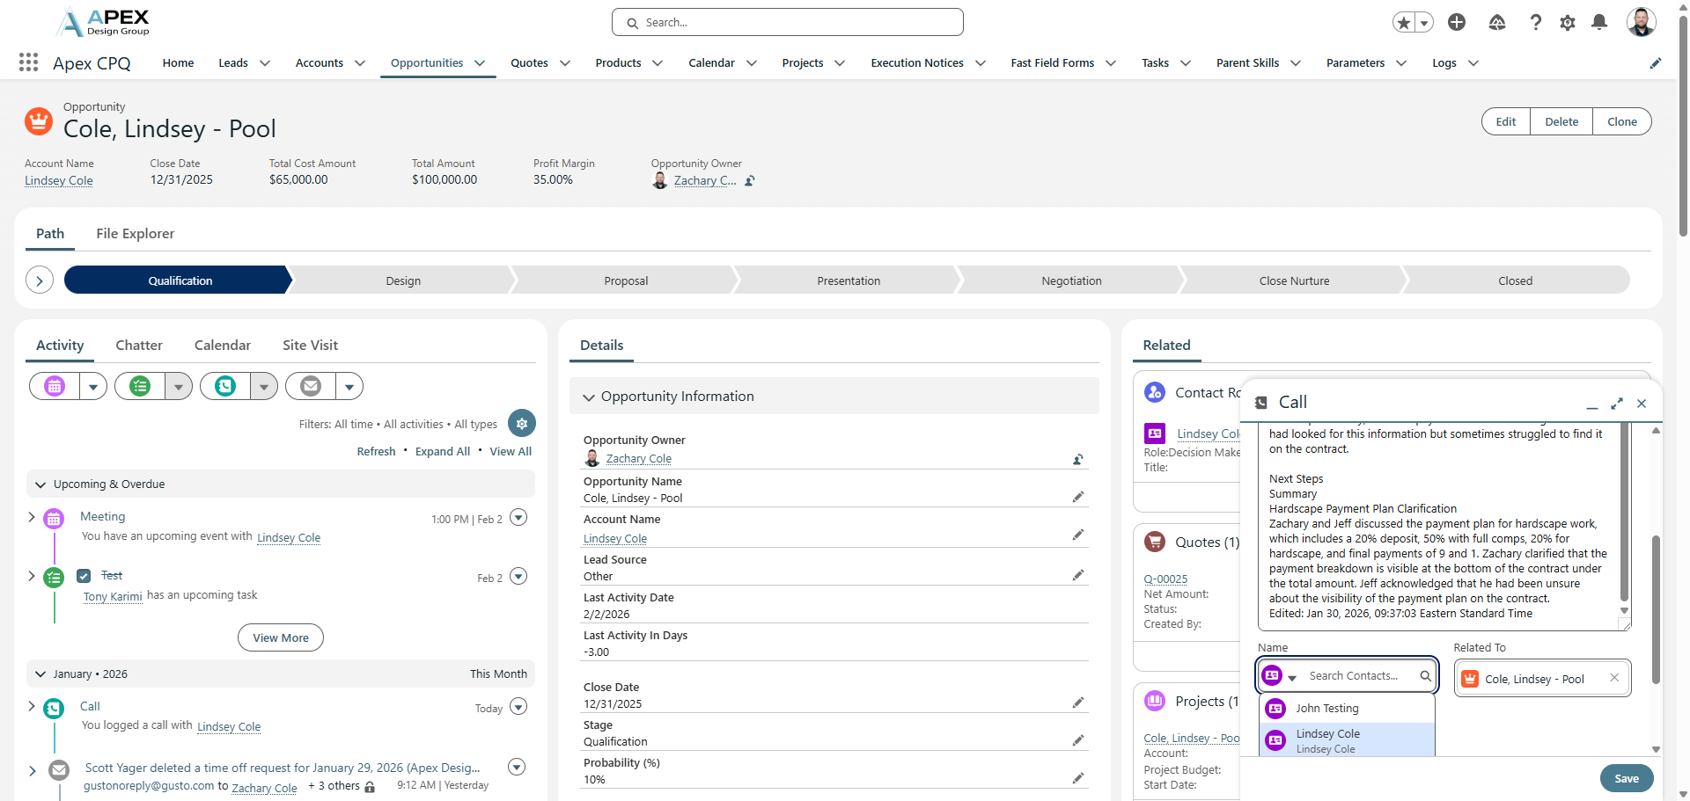Screen dimensions: 1690x801
Task: Switch to the Chatter tab
Action: [x=139, y=346]
